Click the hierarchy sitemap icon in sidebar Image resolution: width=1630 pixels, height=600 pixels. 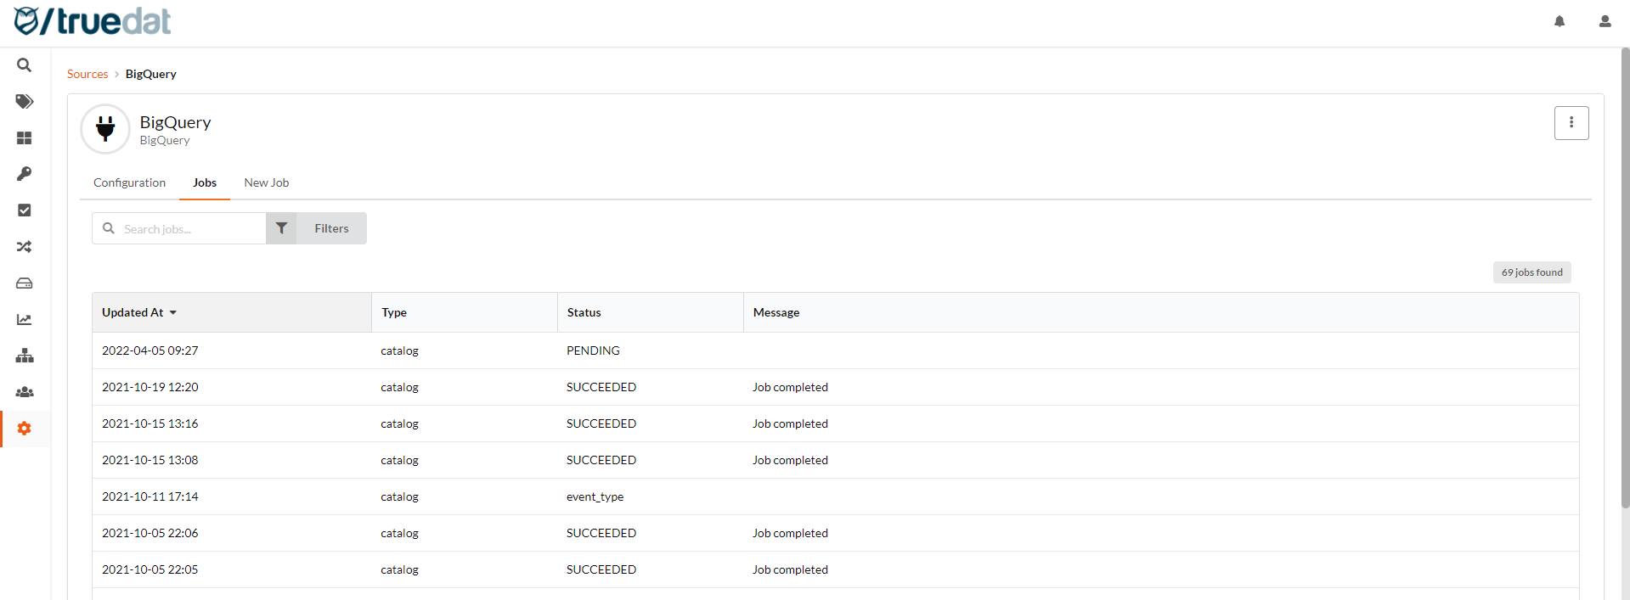(25, 356)
